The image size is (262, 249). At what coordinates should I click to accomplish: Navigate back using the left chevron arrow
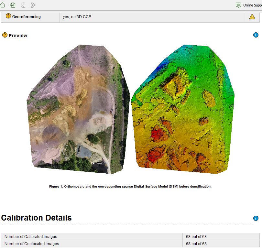22,5
